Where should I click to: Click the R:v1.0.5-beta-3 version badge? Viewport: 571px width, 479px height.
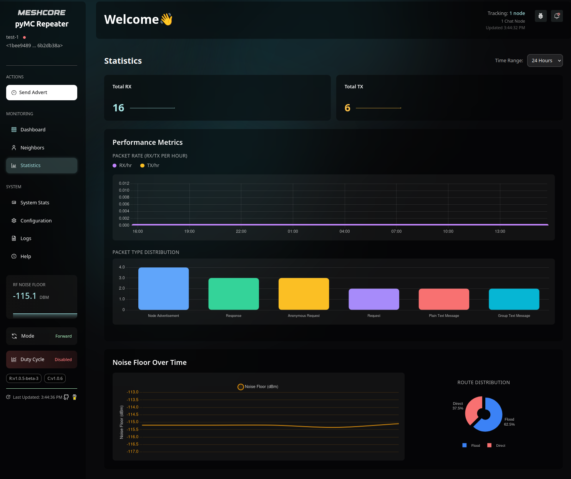[24, 378]
